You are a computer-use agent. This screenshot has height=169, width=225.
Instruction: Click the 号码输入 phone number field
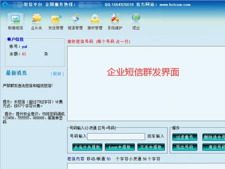(116, 136)
